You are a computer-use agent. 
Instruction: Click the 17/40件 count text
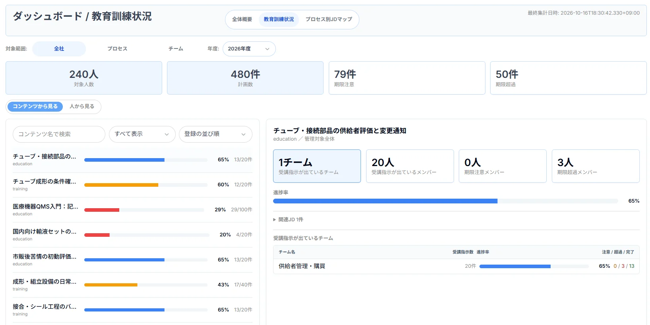click(243, 285)
